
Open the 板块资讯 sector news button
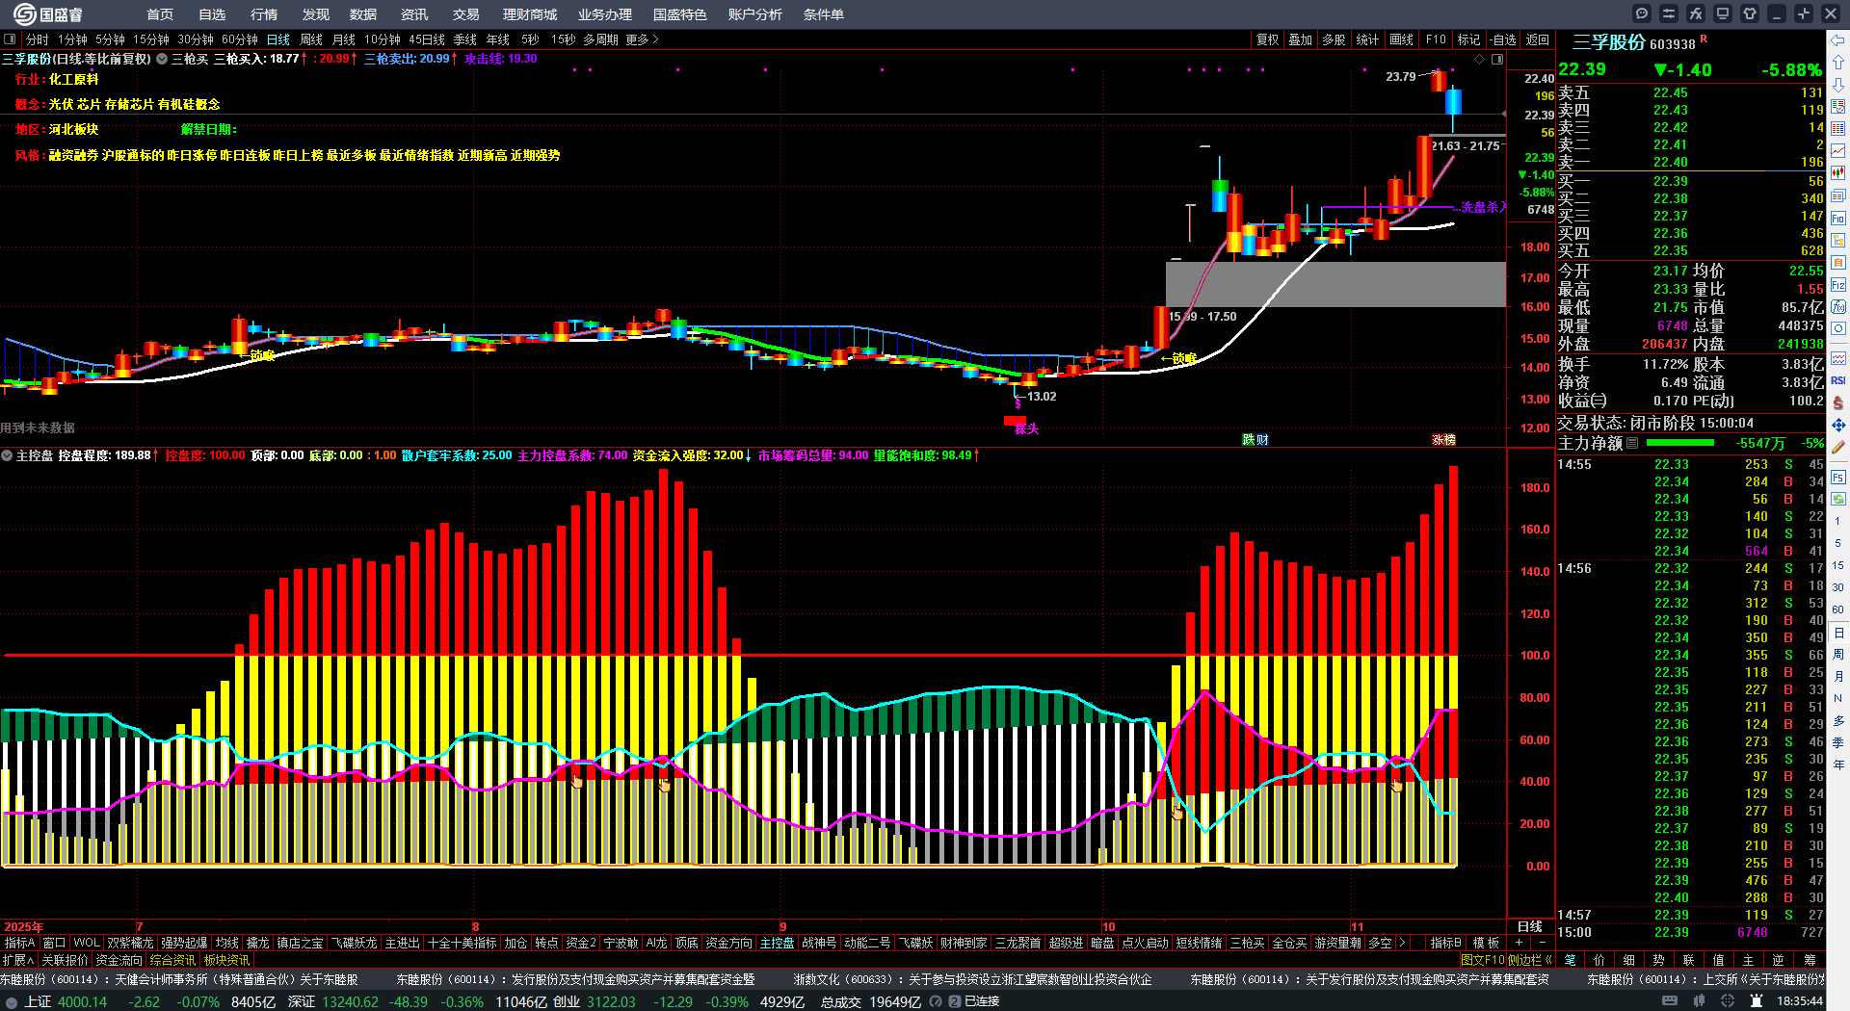pyautogui.click(x=226, y=960)
